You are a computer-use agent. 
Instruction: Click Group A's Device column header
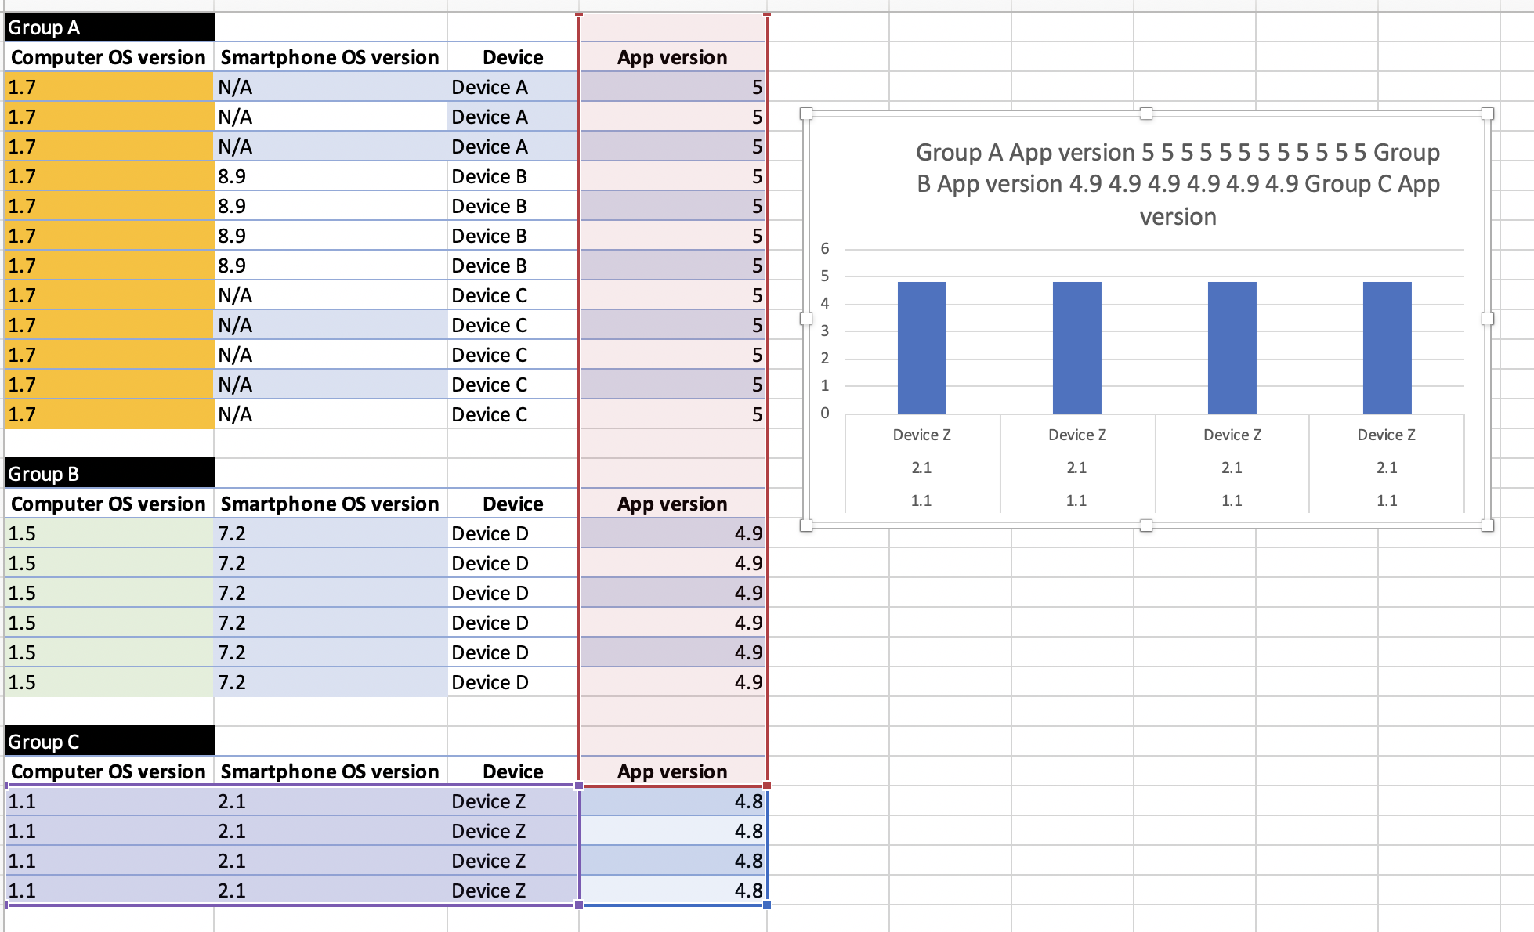point(513,57)
